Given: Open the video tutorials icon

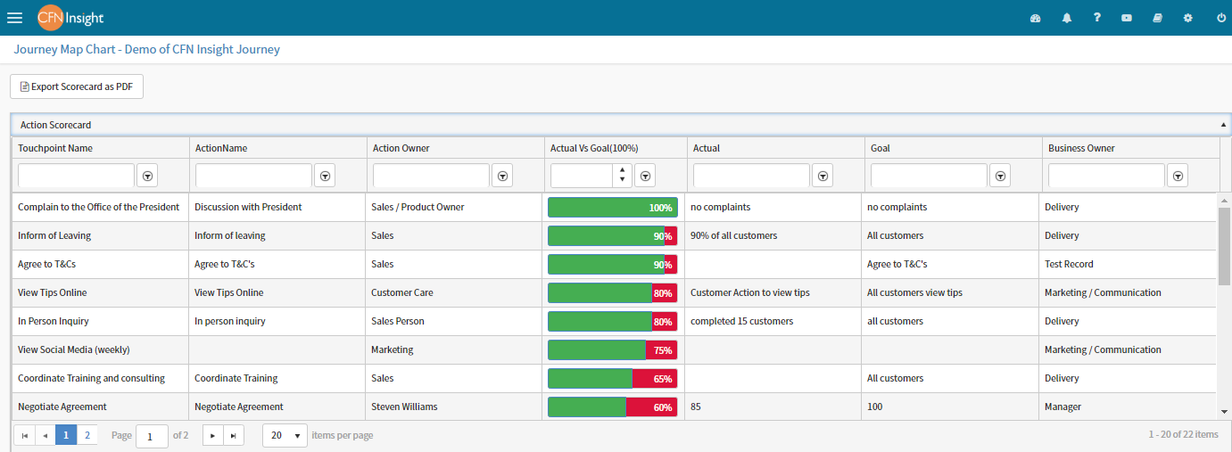Looking at the screenshot, I should coord(1127,18).
